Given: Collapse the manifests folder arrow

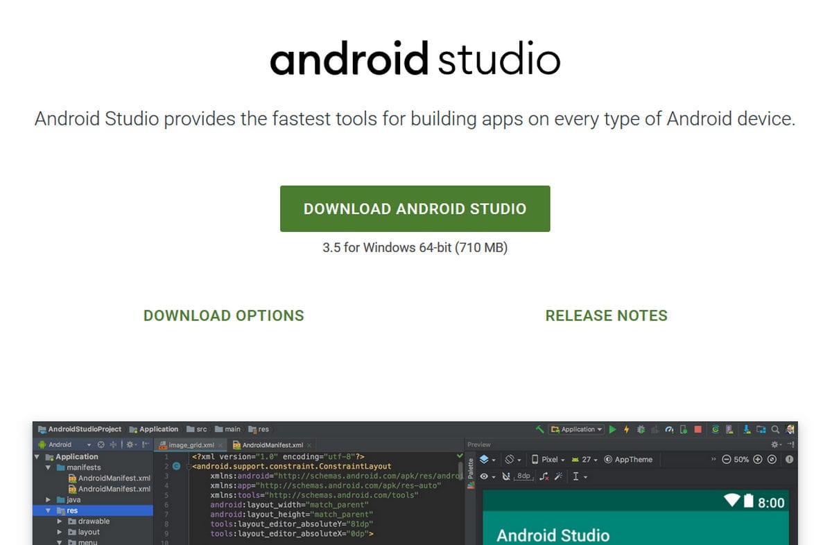Looking at the screenshot, I should click(x=48, y=467).
